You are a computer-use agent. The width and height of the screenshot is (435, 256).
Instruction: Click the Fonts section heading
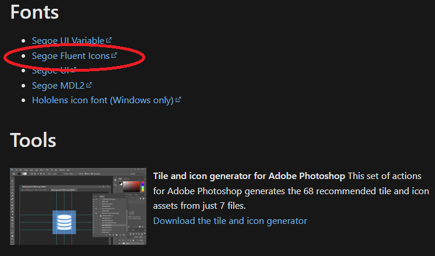(34, 12)
